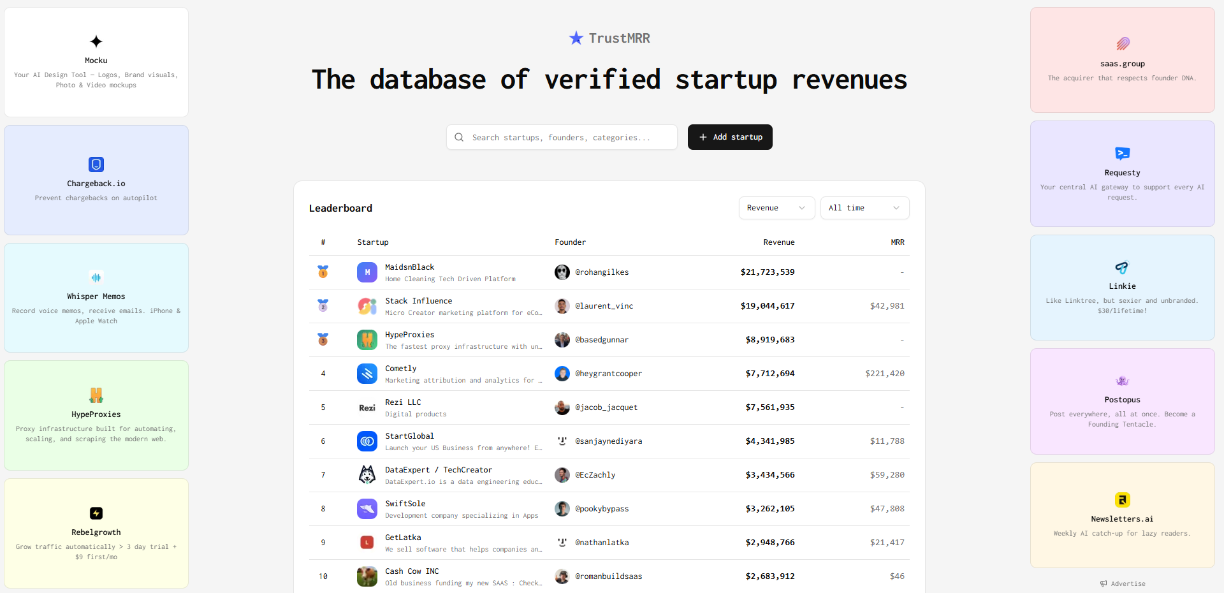1224x593 pixels.
Task: Click revenue value $4,341,985
Action: 770,441
